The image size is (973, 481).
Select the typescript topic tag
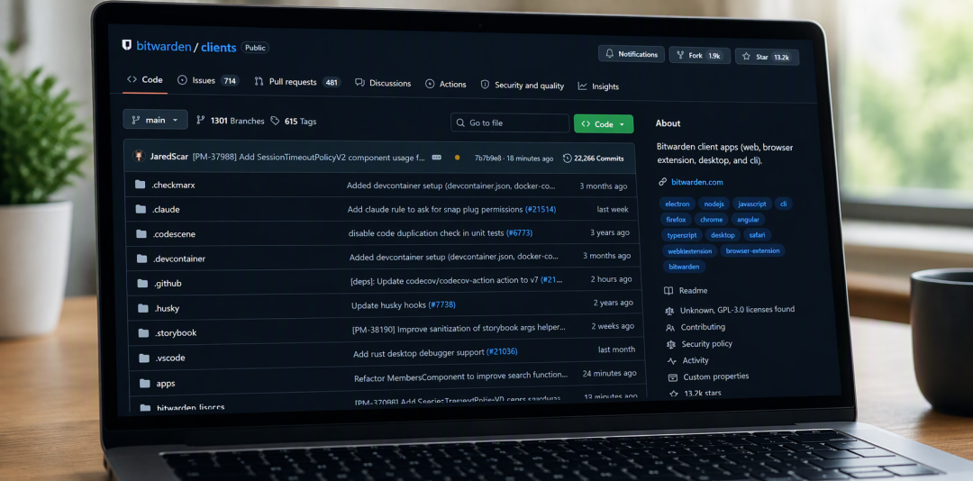point(682,235)
